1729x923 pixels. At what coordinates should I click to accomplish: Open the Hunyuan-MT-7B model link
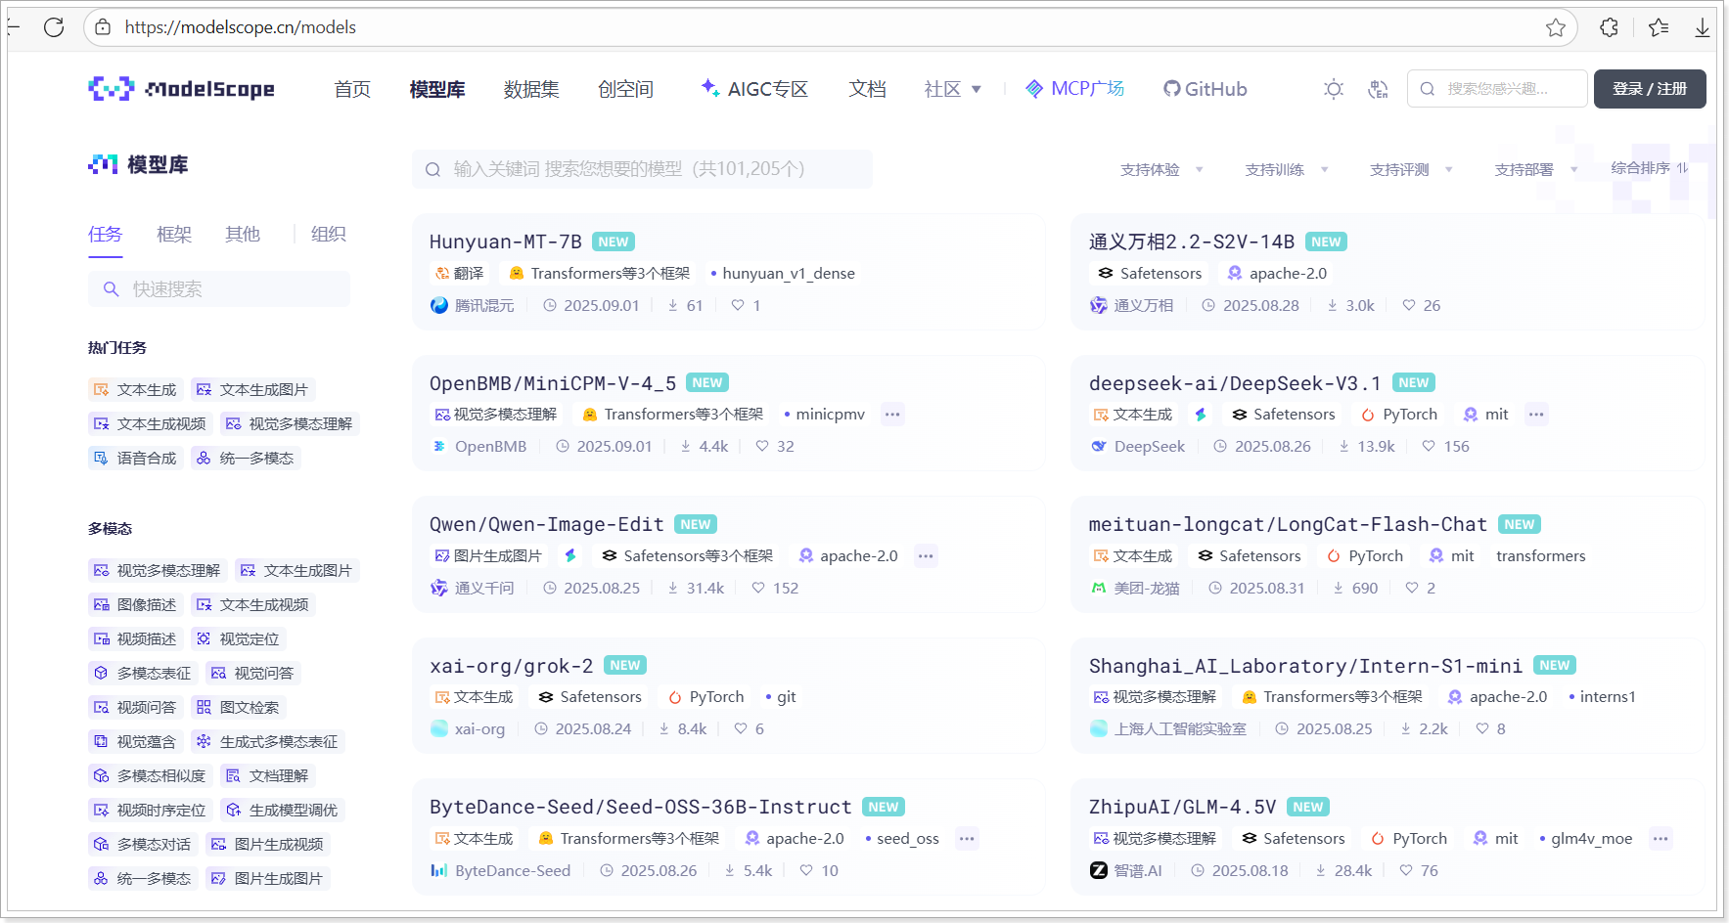(506, 242)
